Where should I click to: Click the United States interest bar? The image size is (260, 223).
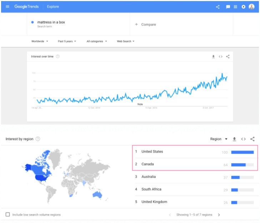pyautogui.click(x=242, y=152)
